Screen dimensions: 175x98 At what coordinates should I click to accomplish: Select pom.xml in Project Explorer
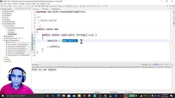point(8,61)
